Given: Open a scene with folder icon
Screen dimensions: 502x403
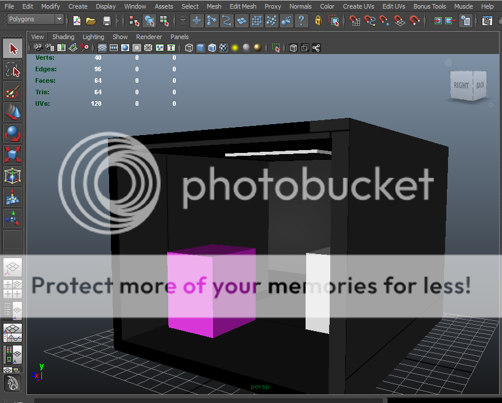Looking at the screenshot, I should click(x=91, y=21).
